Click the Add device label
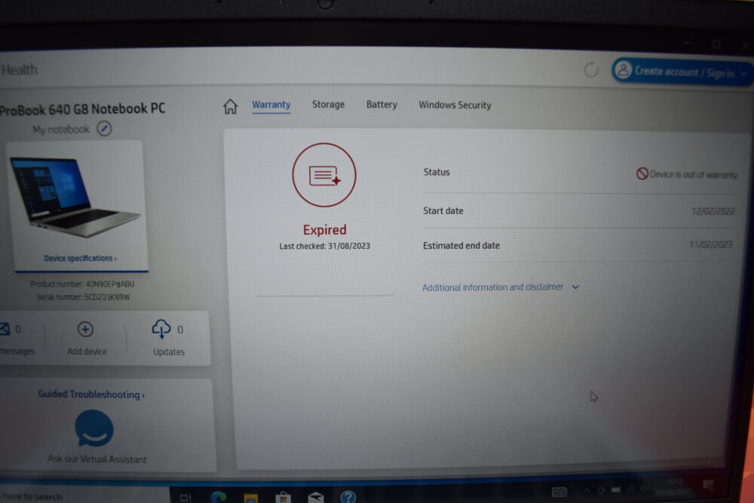The image size is (754, 503). point(87,351)
